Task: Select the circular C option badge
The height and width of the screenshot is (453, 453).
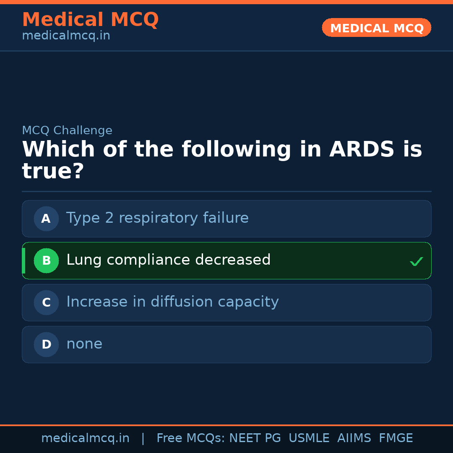Action: (x=46, y=302)
